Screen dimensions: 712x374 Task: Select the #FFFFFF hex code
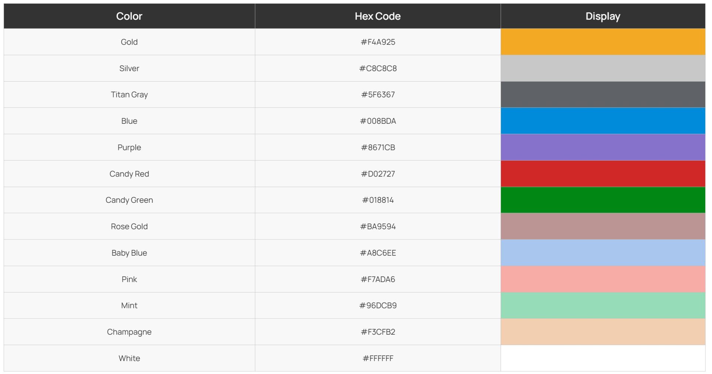point(378,358)
